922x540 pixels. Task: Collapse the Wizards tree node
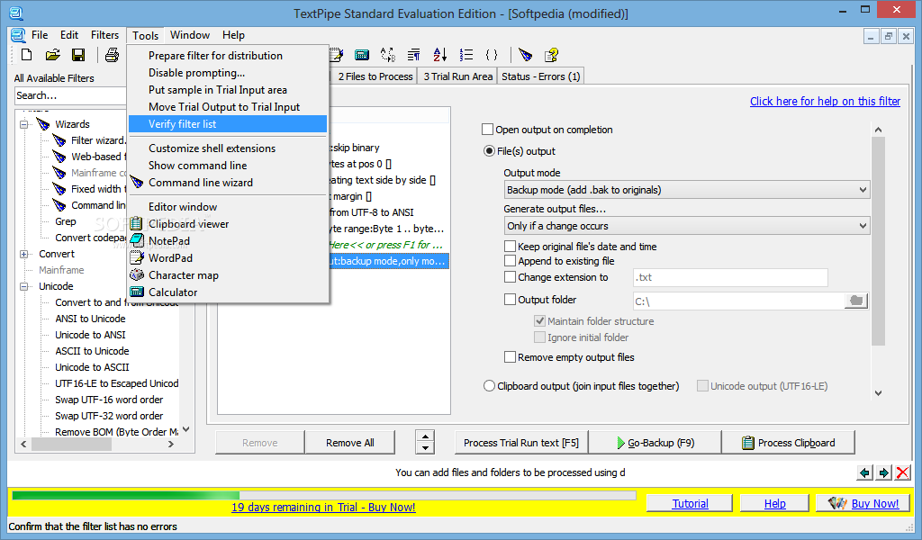24,124
